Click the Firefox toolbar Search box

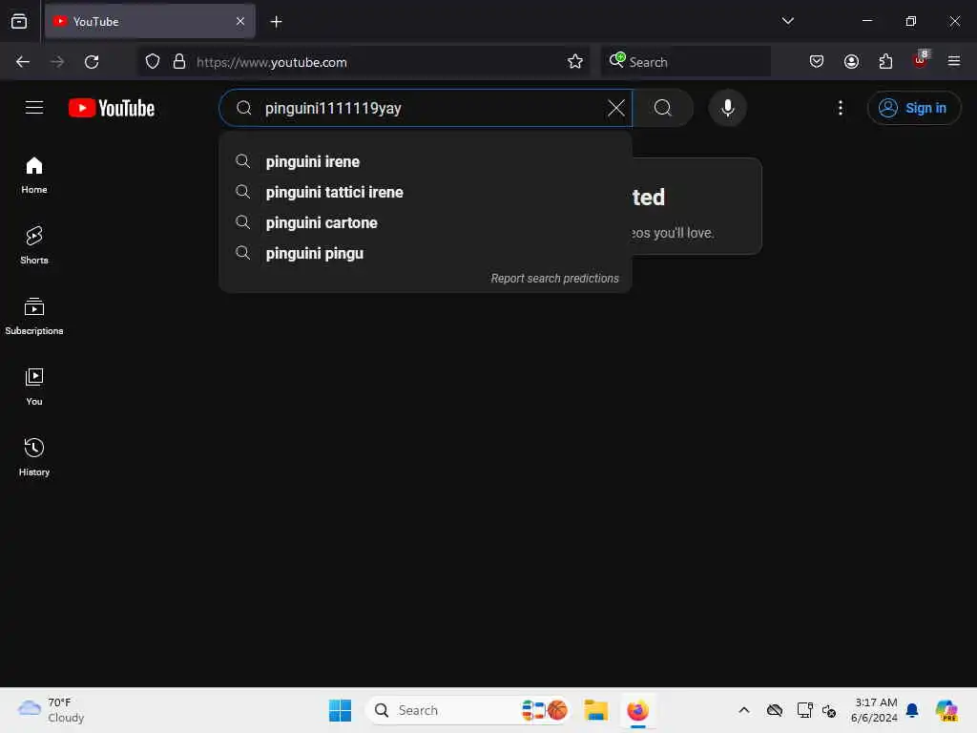pos(685,62)
